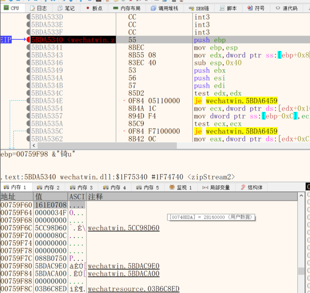
Task: Select the test edx,edx instruction
Action: click(218, 93)
